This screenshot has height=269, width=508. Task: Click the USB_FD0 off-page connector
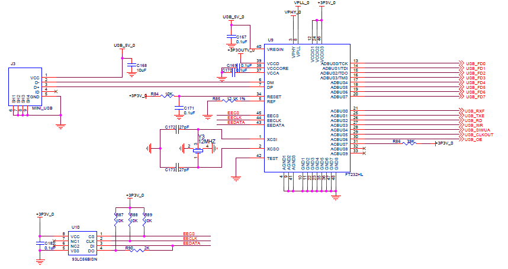[x=472, y=63]
